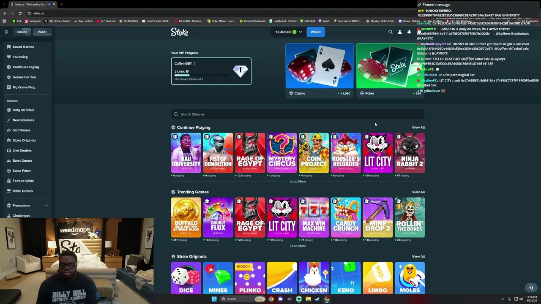This screenshot has height=304, width=541.
Task: Open Challenges in sidebar
Action: tap(27, 215)
